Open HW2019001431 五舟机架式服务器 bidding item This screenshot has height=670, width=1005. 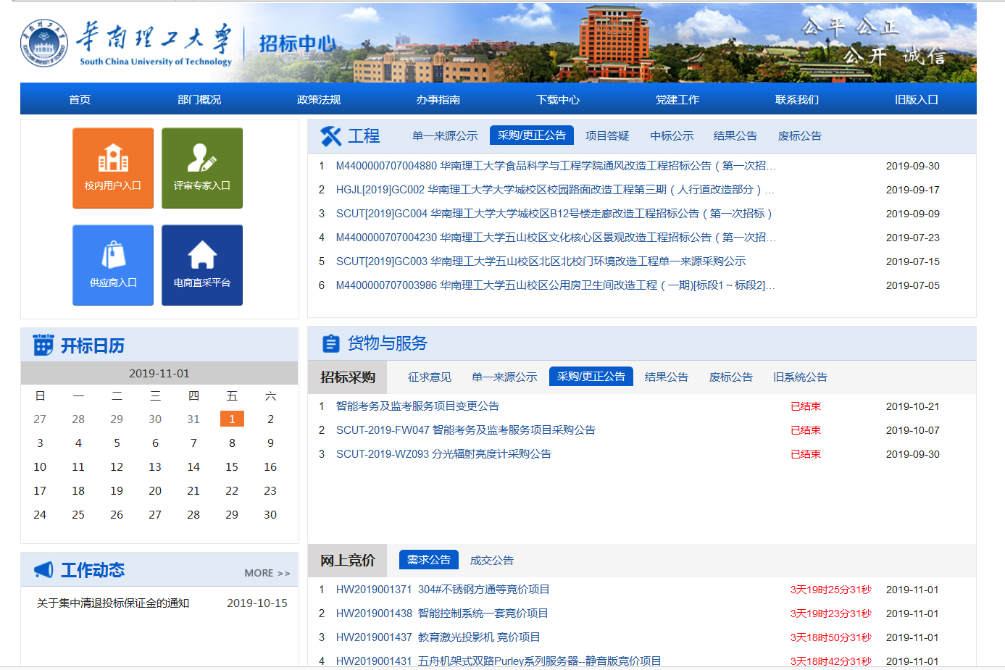(499, 661)
